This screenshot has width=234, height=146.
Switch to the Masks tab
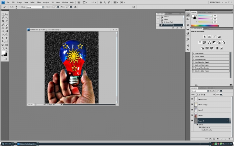click(206, 28)
